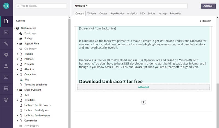The image size is (219, 128).
Task: Switch to the Content tab
Action: [80, 14]
